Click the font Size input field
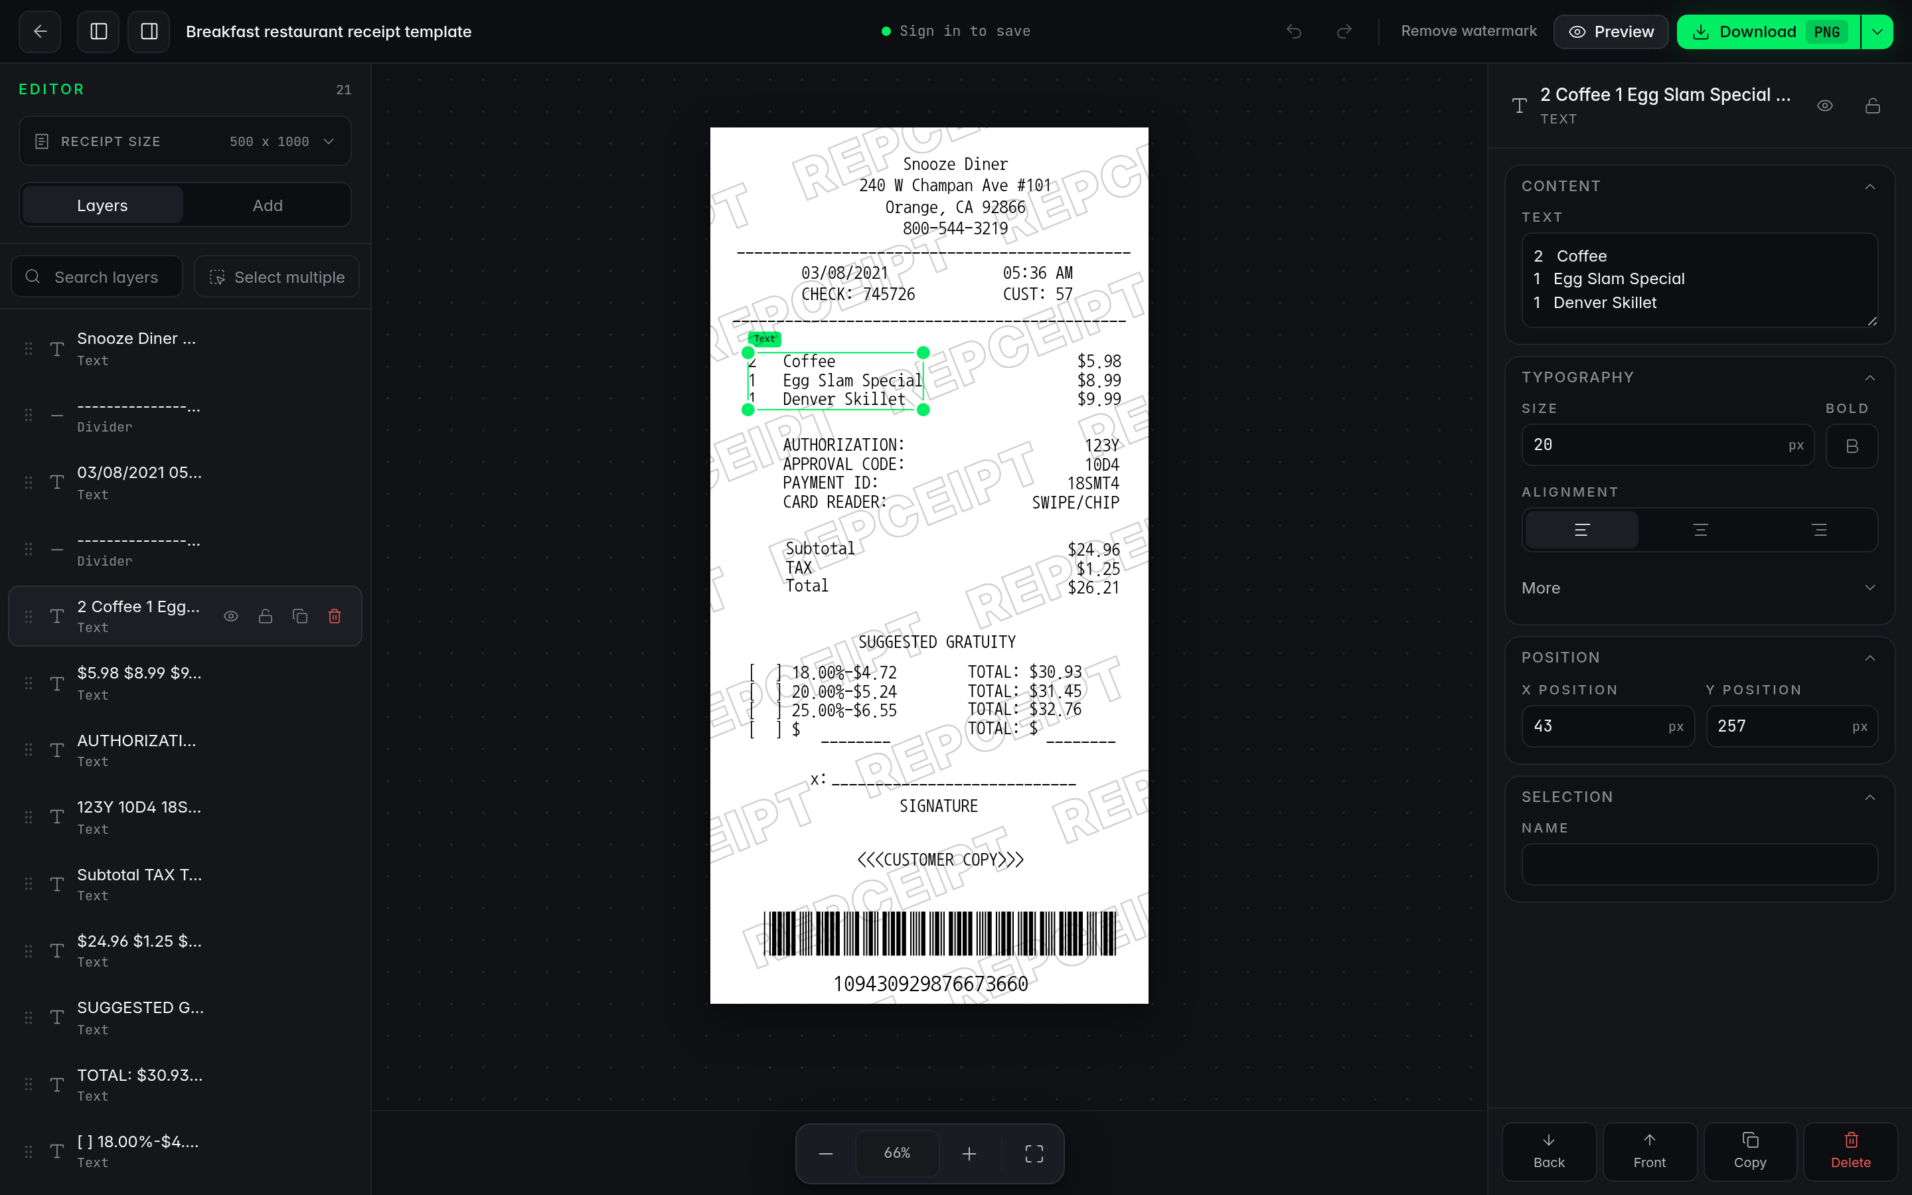Screen dimensions: 1912x1195 (x=1667, y=445)
